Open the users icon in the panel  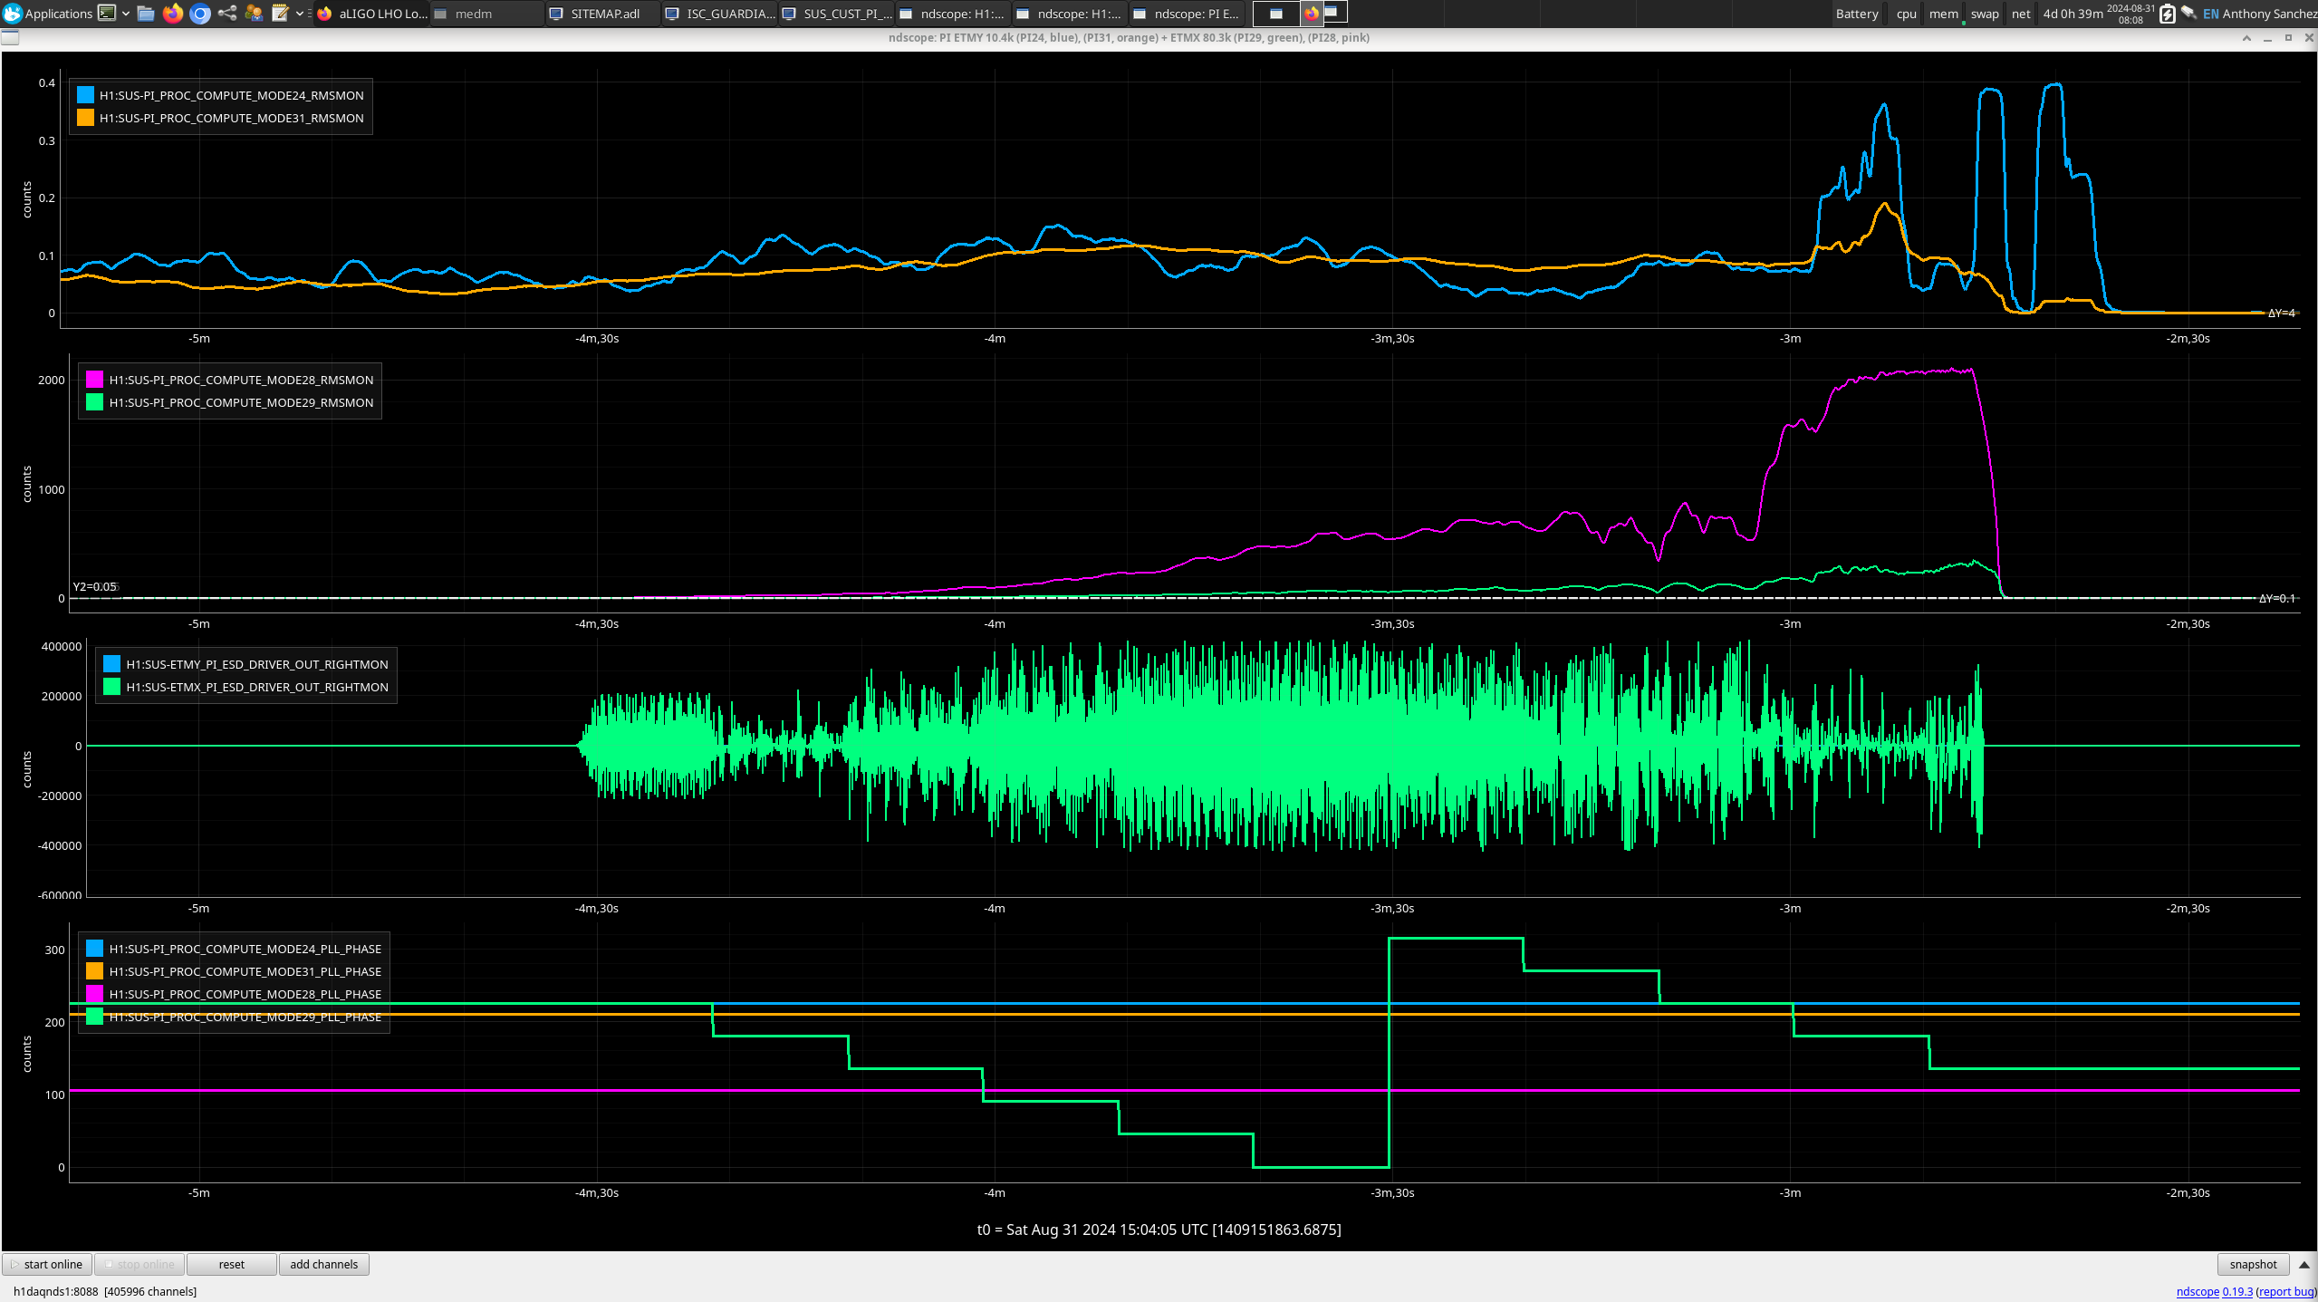point(255,13)
